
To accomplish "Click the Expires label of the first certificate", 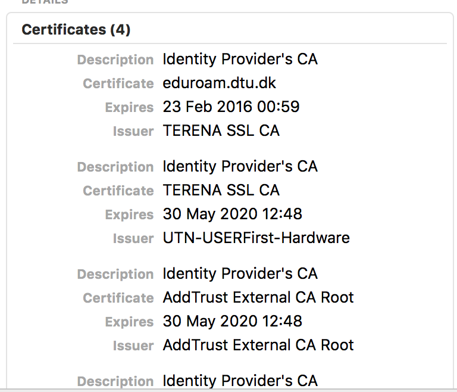I will (129, 107).
